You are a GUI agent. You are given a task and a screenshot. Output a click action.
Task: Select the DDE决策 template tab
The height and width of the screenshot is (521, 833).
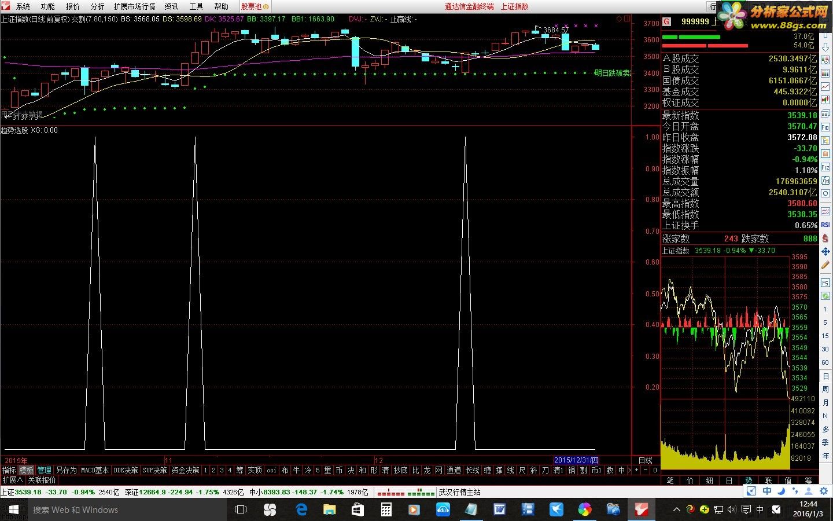point(126,470)
